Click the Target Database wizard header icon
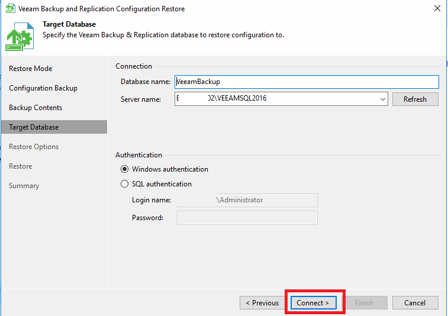 pos(20,37)
